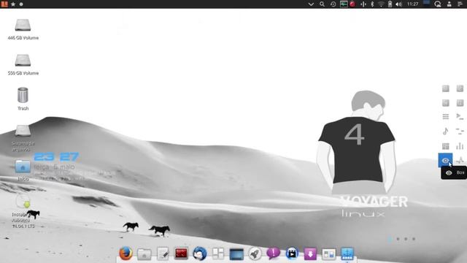Open the volume speaker indicator
The height and width of the screenshot is (263, 467).
tap(399, 4)
